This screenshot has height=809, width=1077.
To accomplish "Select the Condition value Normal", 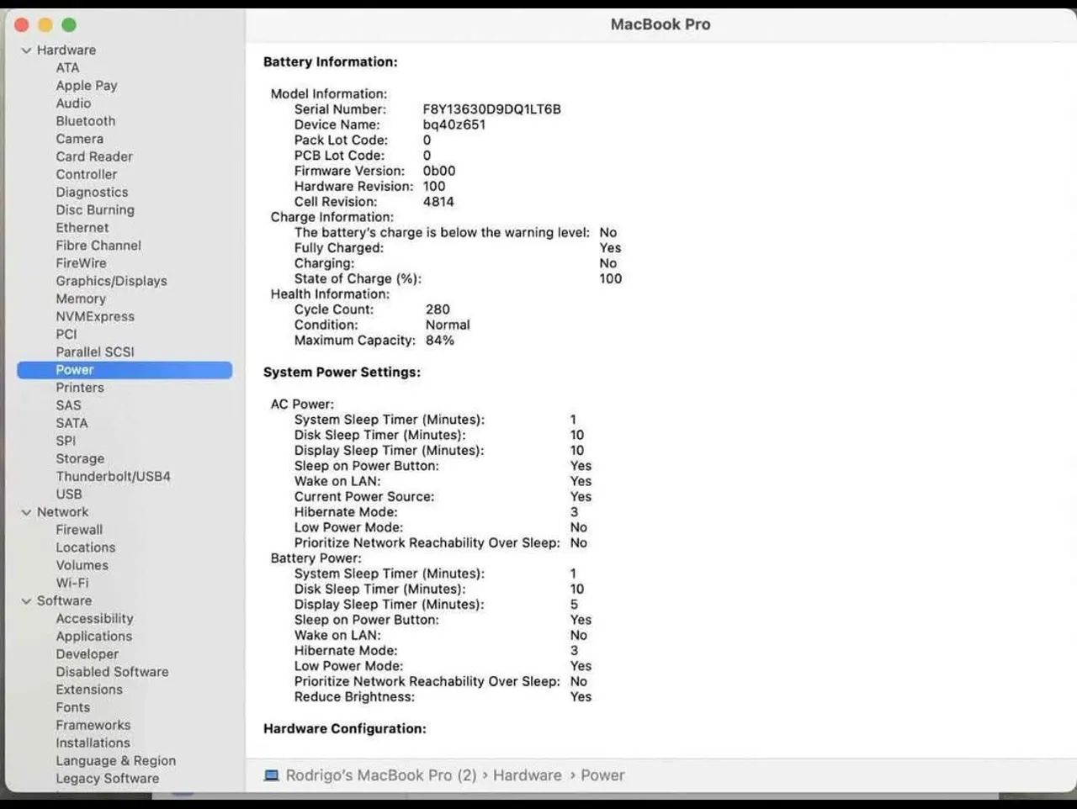I will coord(448,325).
